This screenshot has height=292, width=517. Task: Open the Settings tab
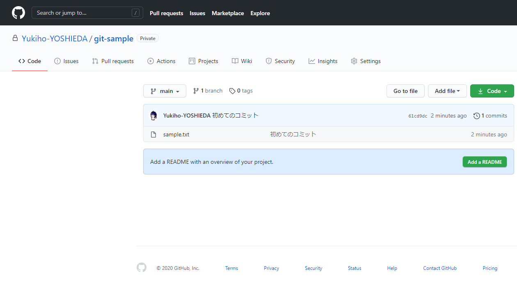pyautogui.click(x=366, y=61)
